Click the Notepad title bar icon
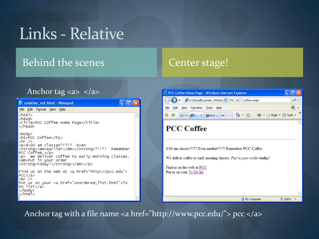Screen dimensions: 319x239 [x=21, y=103]
